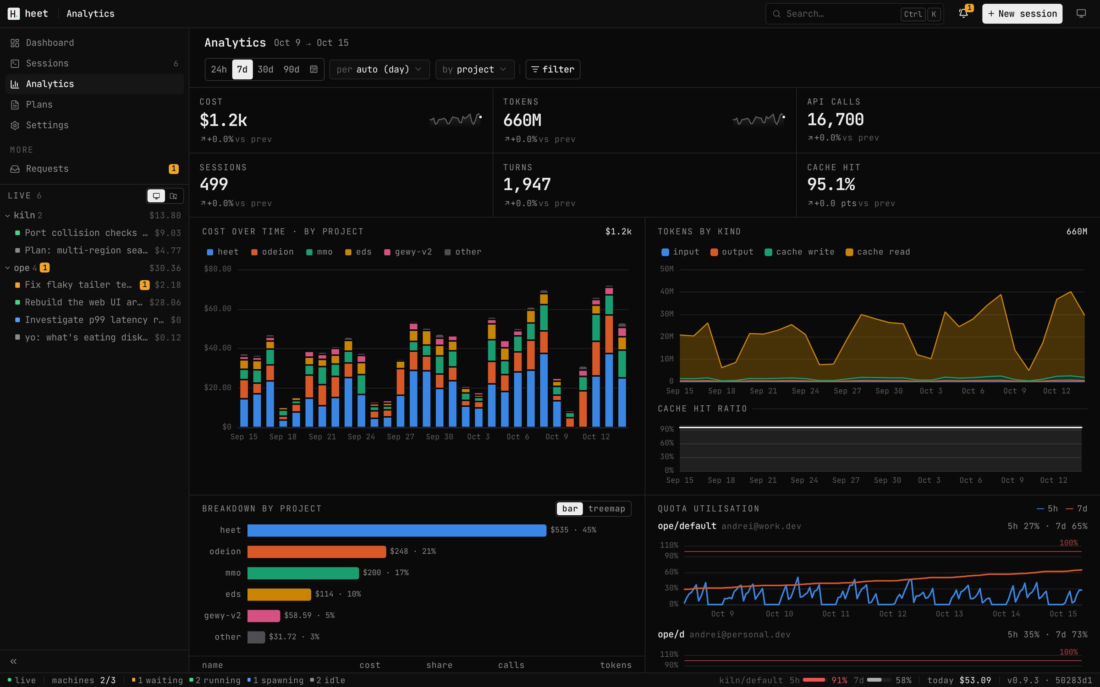1100x687 pixels.
Task: Click the cache hit ratio chart line
Action: coord(880,427)
